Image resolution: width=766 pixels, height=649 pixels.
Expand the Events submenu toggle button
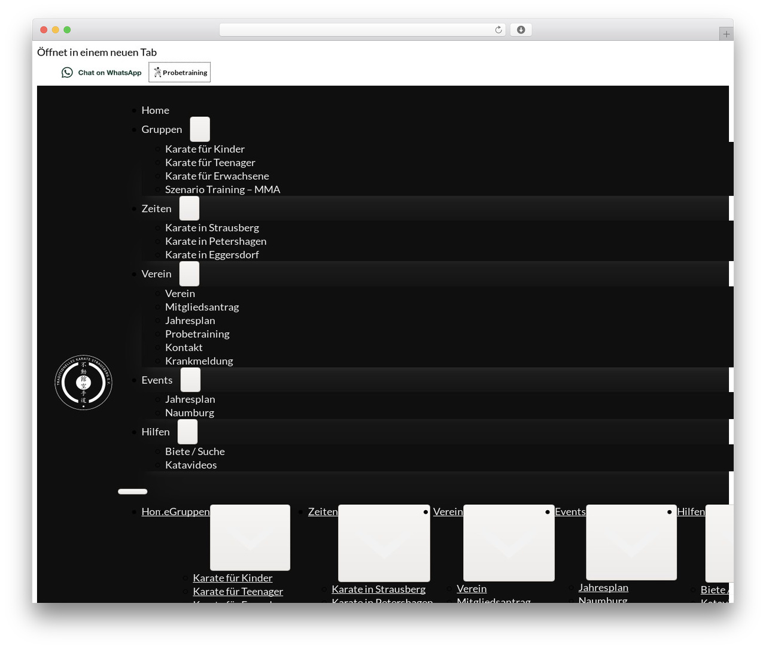point(190,380)
